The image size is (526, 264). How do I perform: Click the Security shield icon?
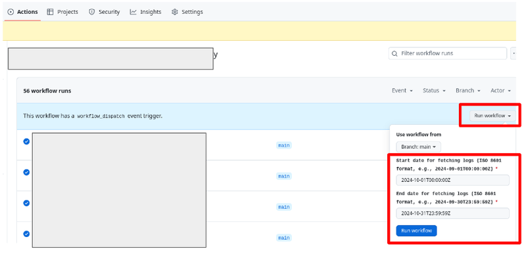pos(91,12)
